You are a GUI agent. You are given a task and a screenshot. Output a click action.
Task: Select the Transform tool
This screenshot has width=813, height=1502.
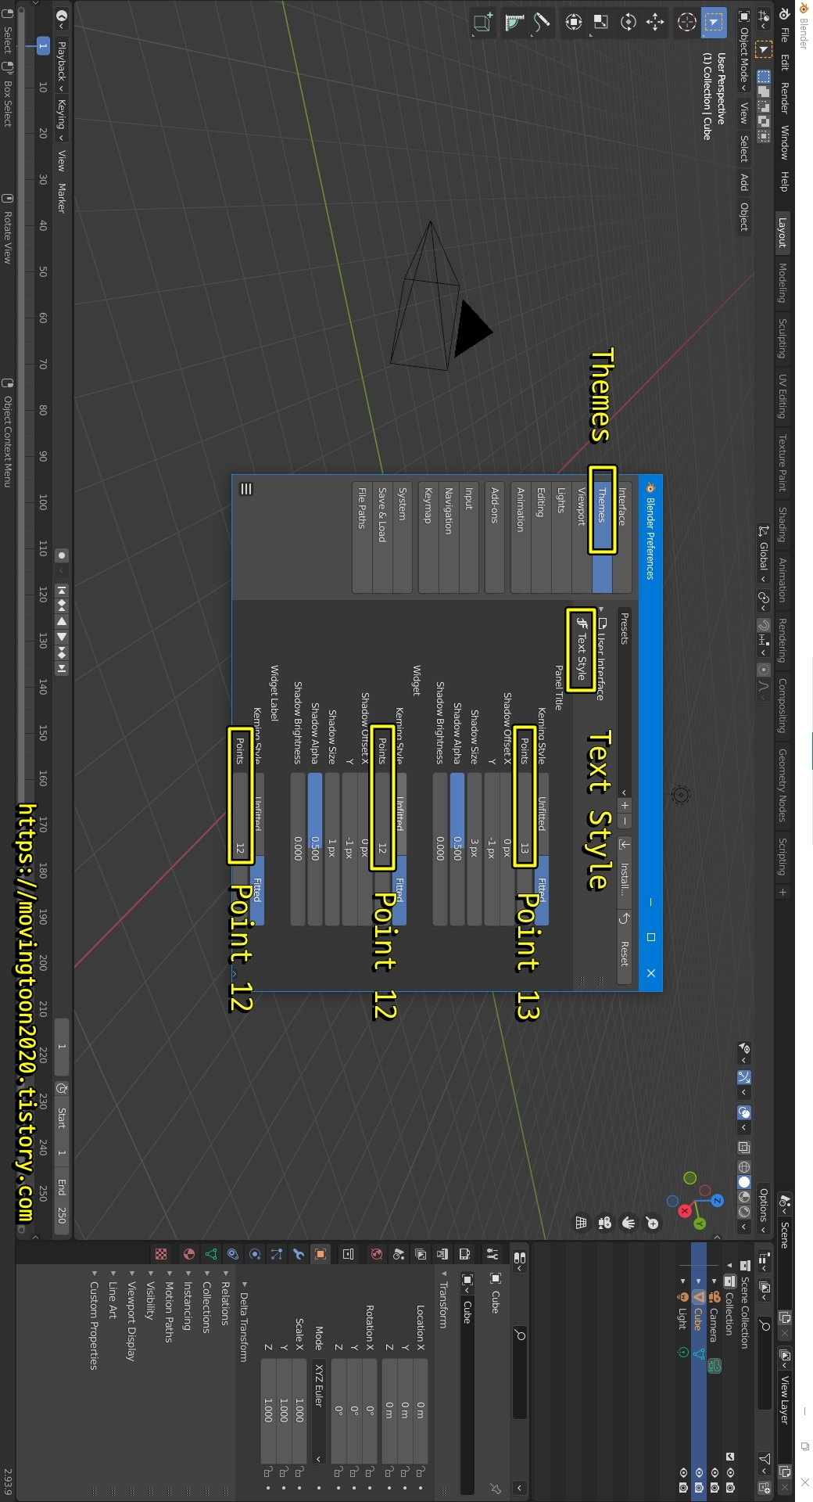(573, 22)
